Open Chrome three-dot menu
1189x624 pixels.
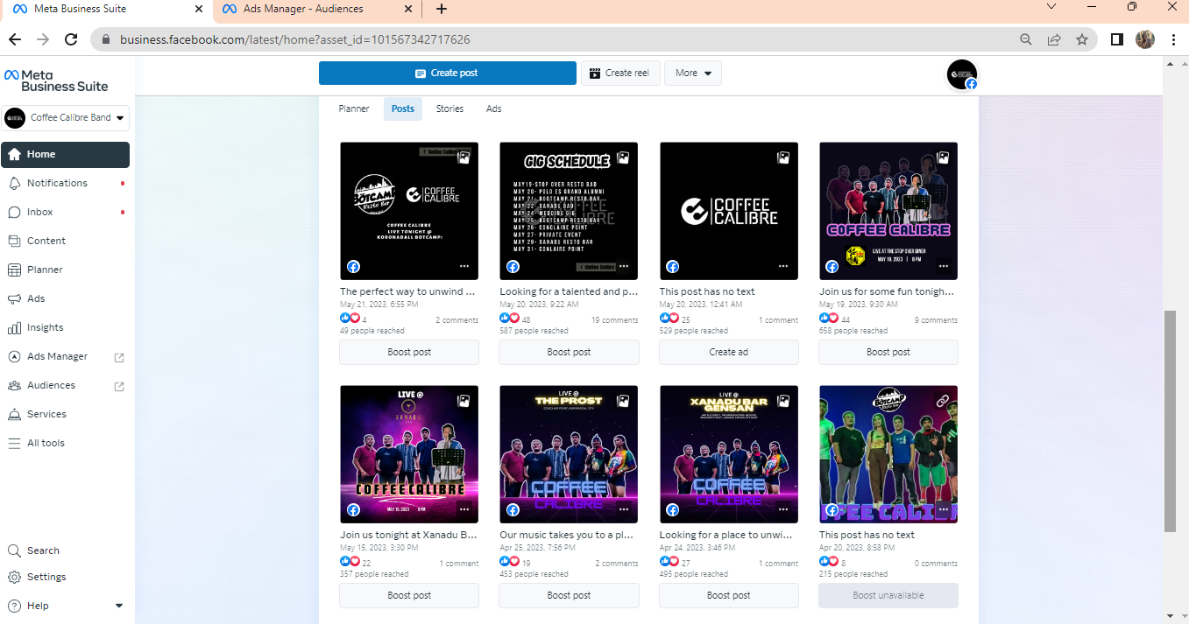tap(1174, 39)
